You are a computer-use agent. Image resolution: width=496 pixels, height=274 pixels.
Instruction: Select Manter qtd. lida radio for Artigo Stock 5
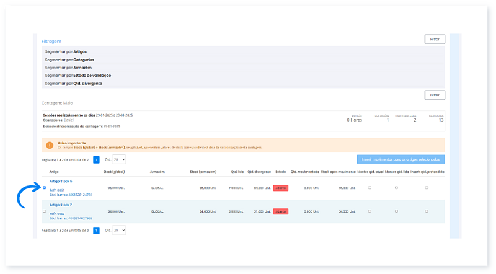(397, 187)
